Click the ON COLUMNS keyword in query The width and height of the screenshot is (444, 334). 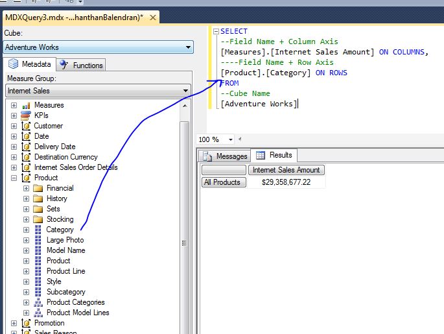tap(401, 52)
